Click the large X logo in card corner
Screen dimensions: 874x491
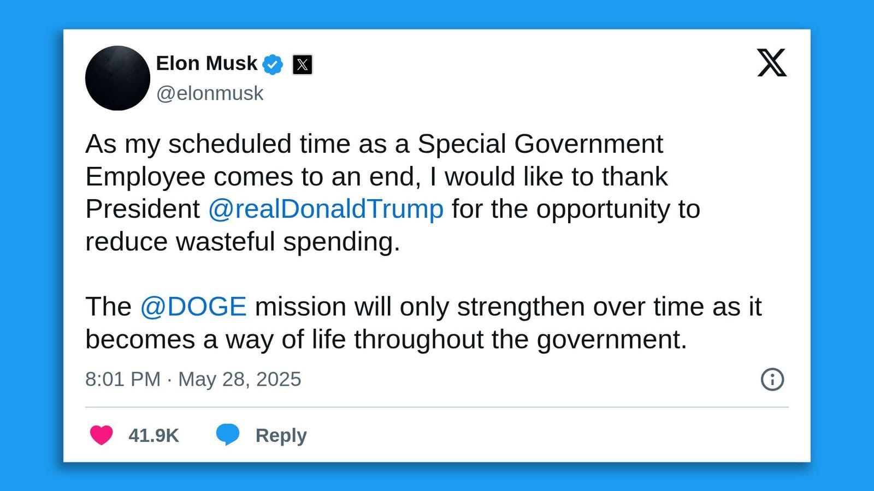tap(771, 63)
